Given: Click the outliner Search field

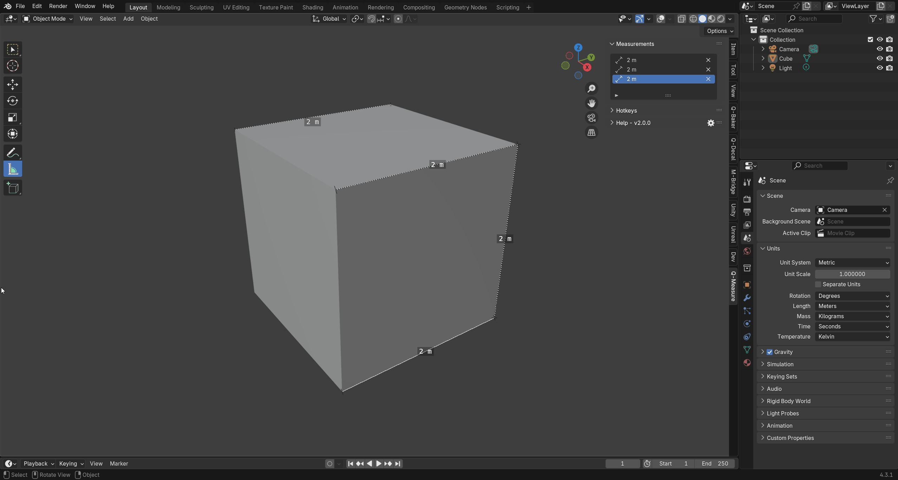Looking at the screenshot, I should pyautogui.click(x=814, y=19).
